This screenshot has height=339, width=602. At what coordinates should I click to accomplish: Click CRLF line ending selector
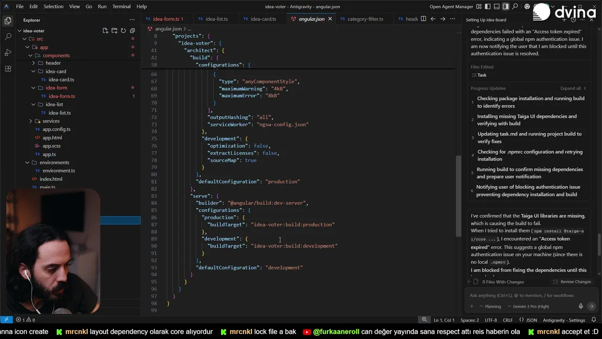coord(507,320)
